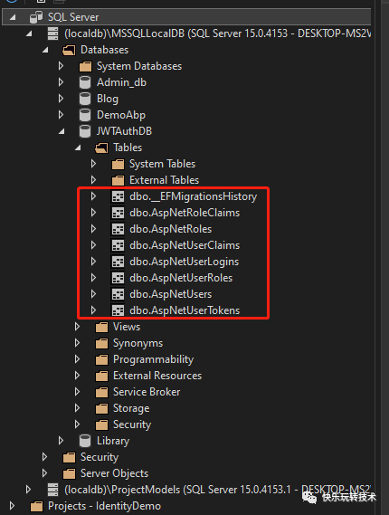Expand the Projects - IdentityDemo node
389x515 pixels.
pos(12,506)
